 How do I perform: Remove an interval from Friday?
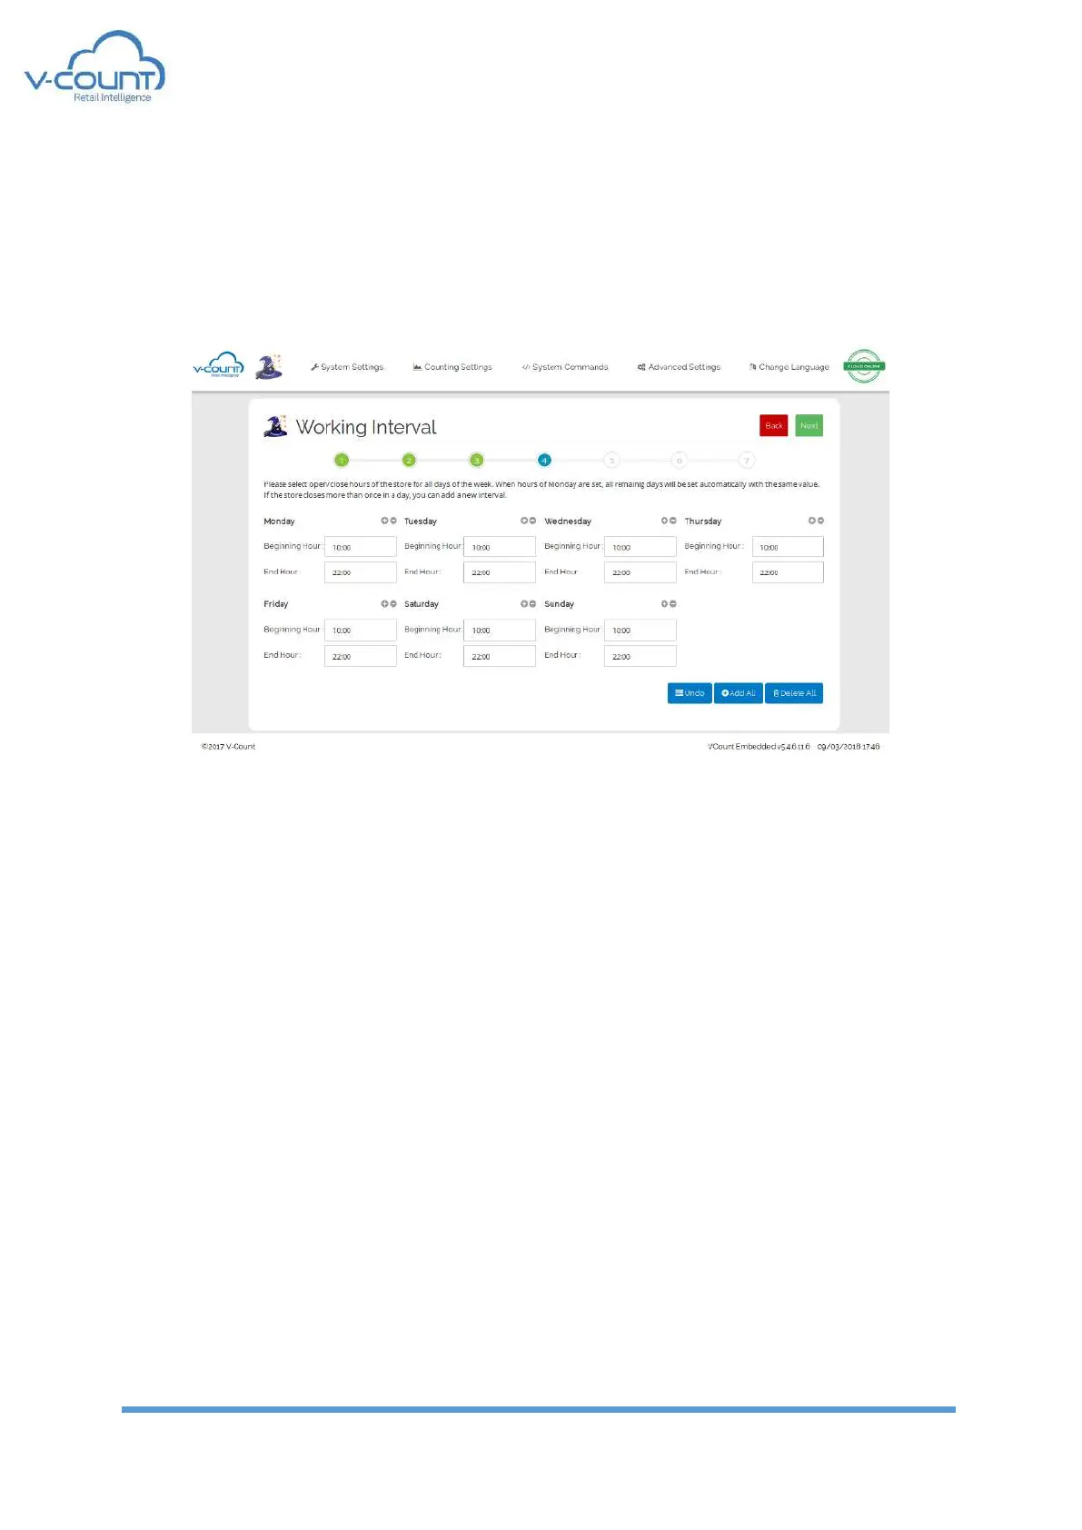393,603
